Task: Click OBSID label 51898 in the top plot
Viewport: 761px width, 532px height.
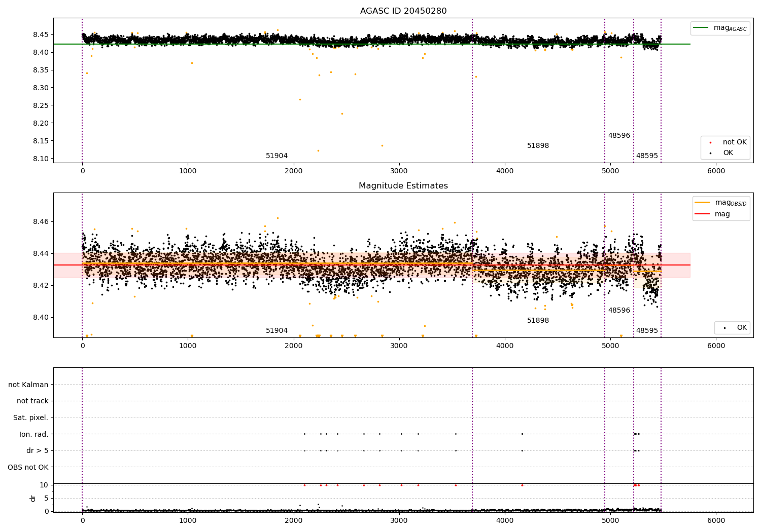Action: coord(538,146)
